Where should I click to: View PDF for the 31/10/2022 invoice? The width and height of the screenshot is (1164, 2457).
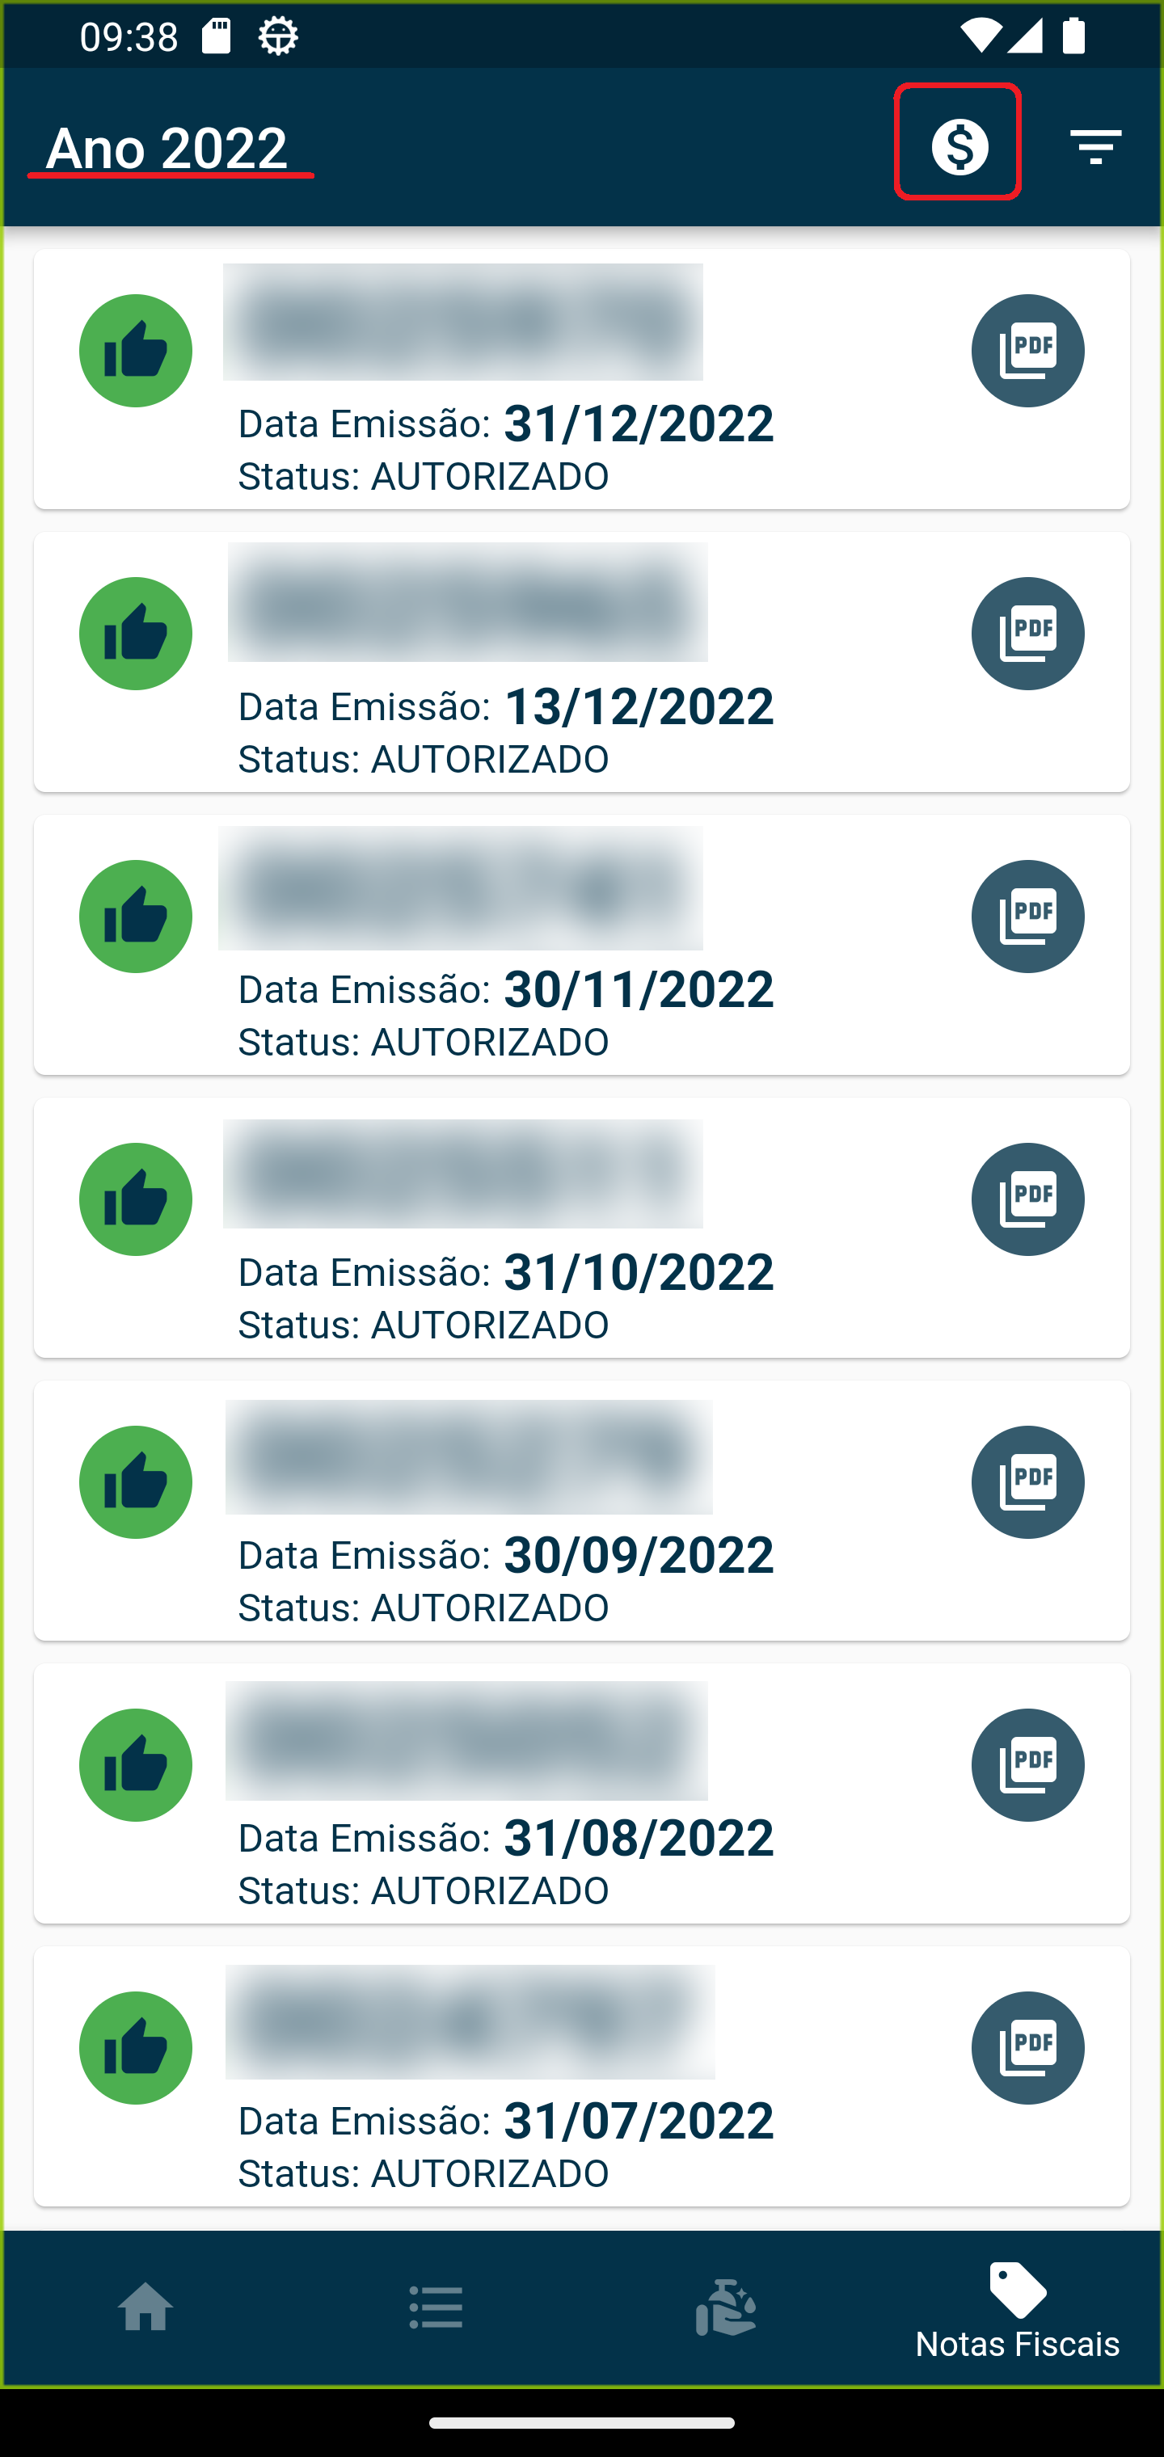[x=1027, y=1199]
